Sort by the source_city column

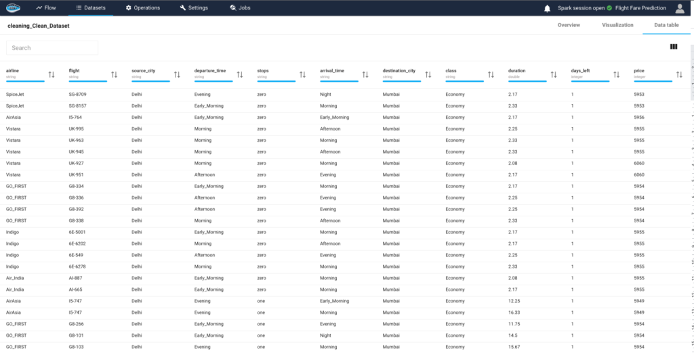(x=177, y=74)
